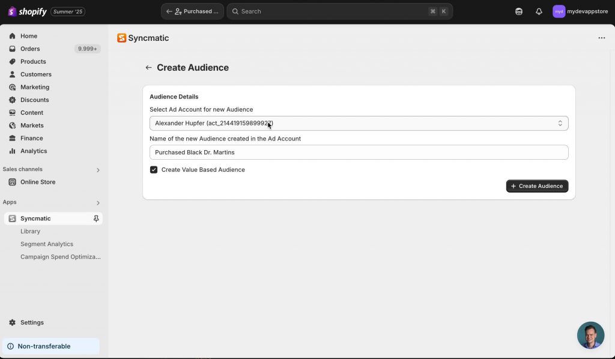The height and width of the screenshot is (359, 615).
Task: Open the Ad Account dropdown
Action: tap(359, 123)
